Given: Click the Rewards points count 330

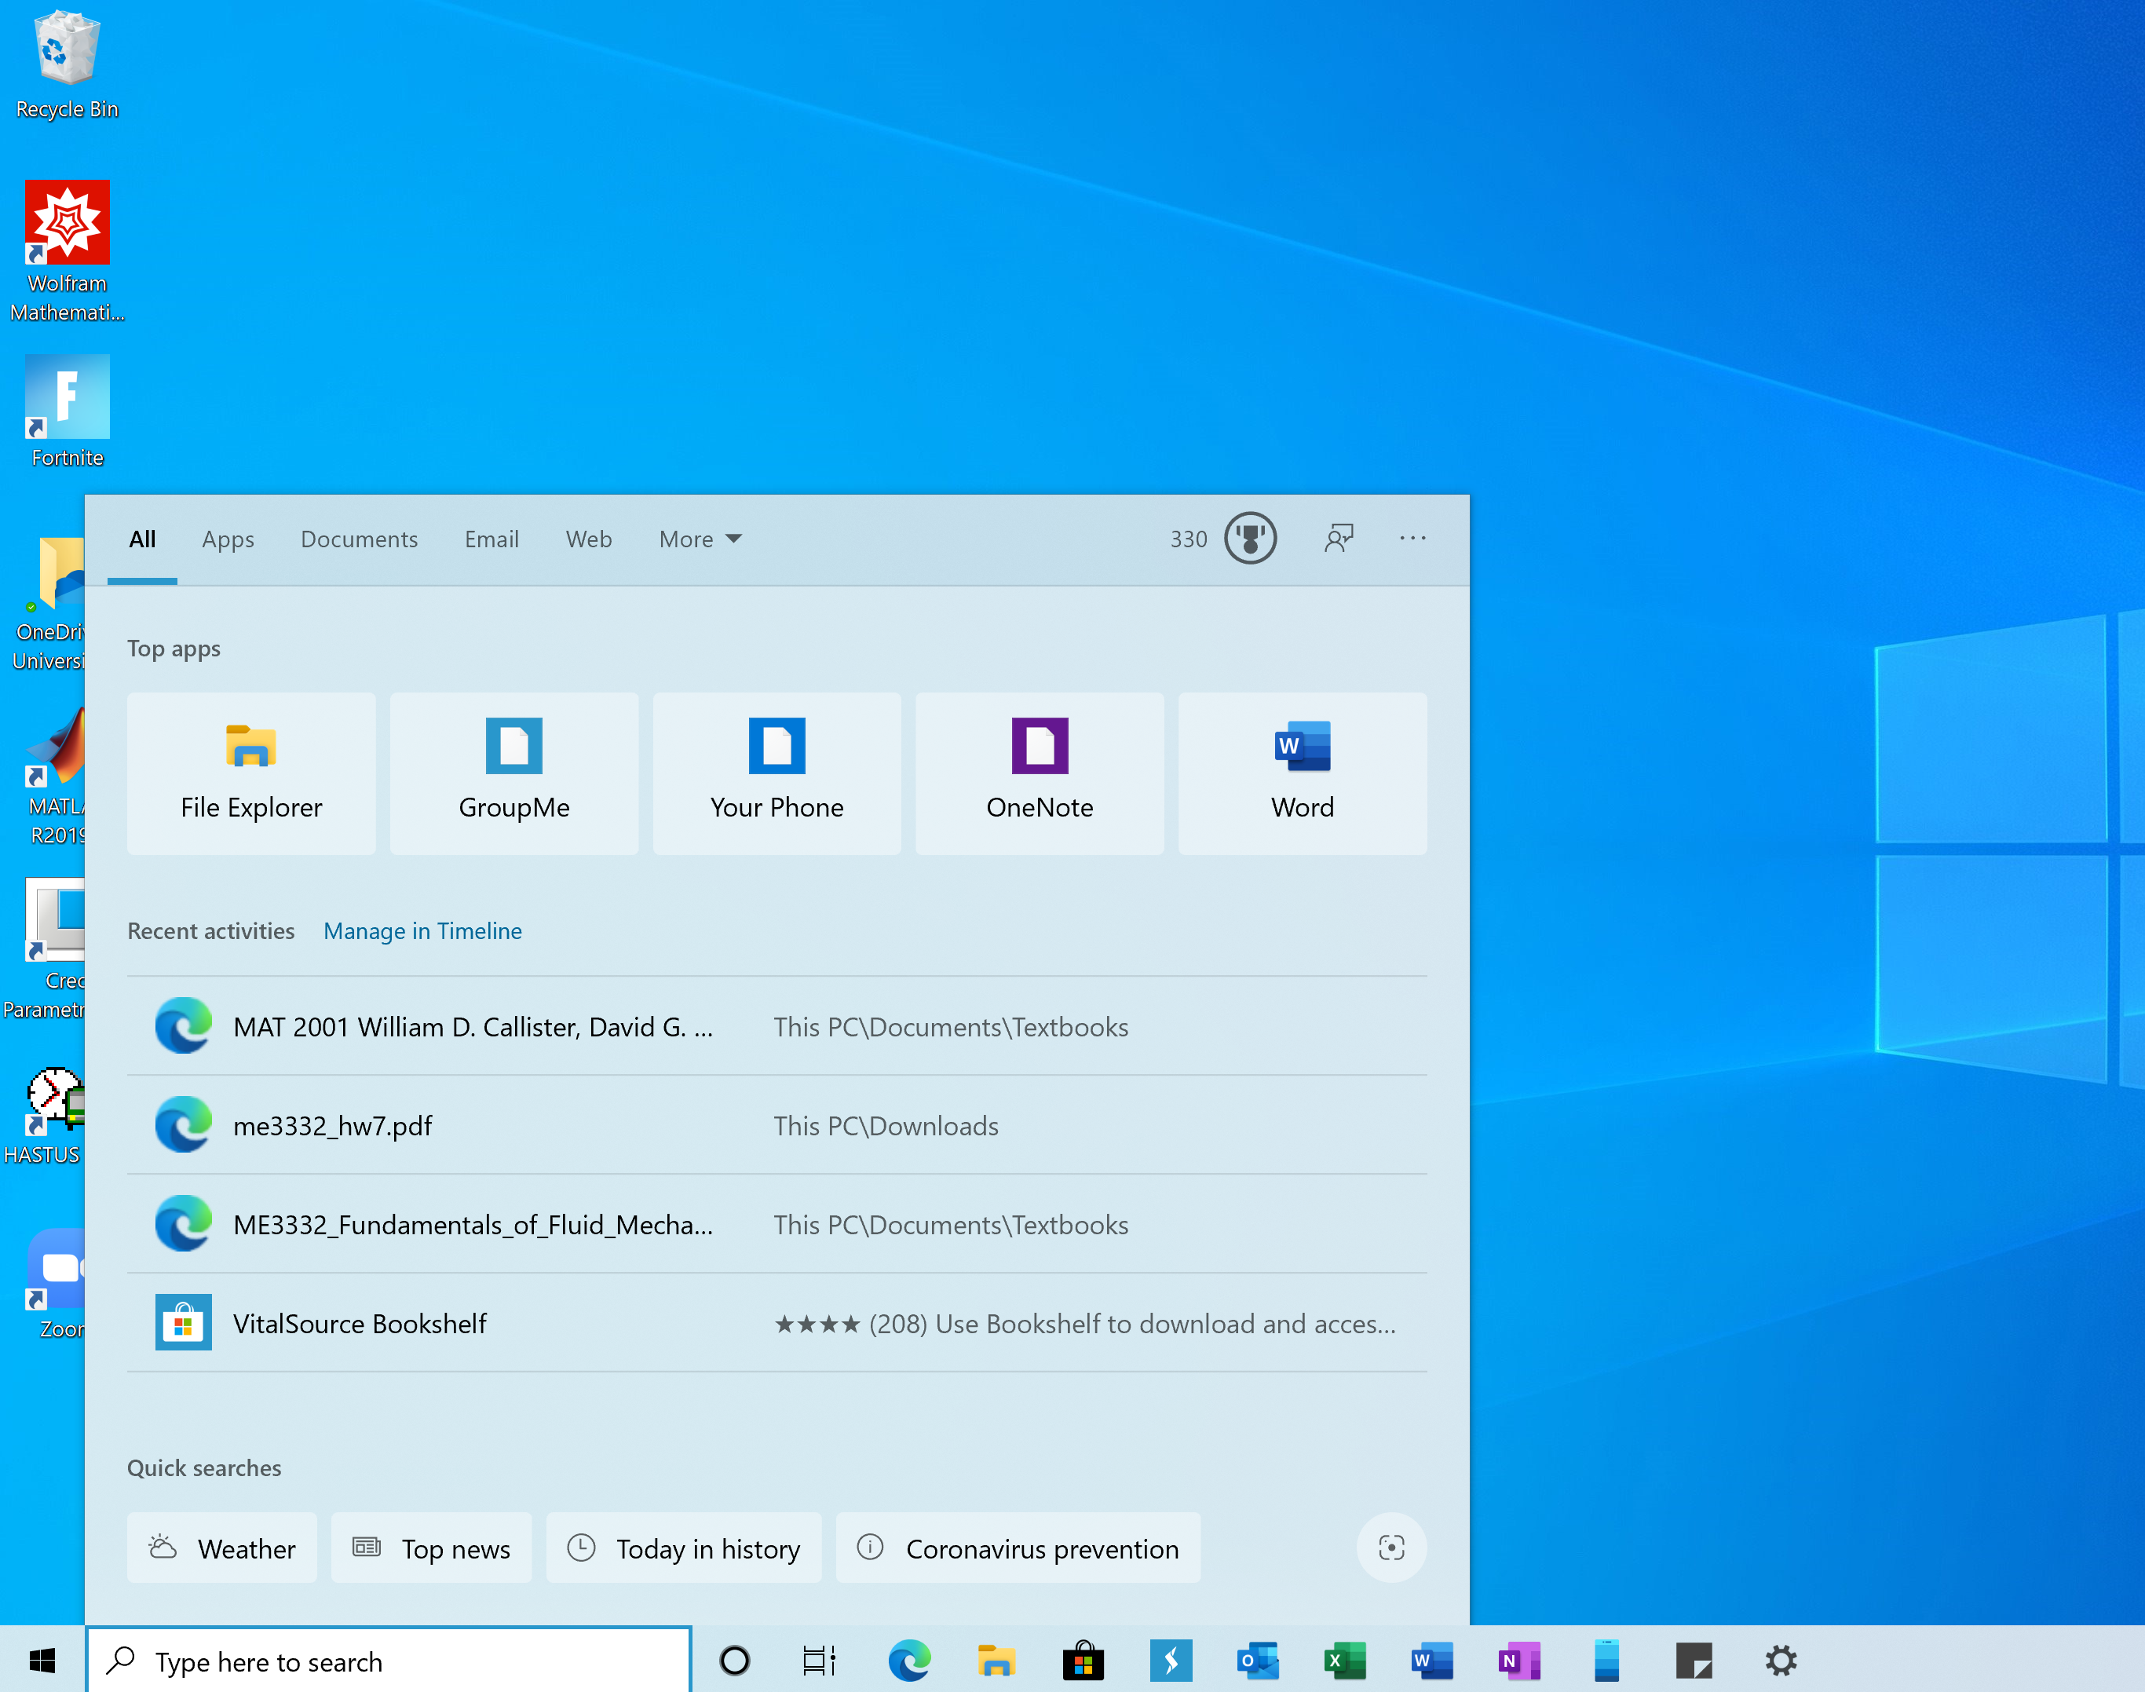Looking at the screenshot, I should tap(1188, 539).
